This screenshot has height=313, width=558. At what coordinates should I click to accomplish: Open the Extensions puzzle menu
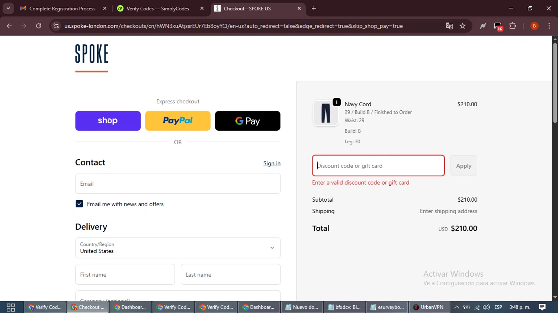pyautogui.click(x=513, y=26)
